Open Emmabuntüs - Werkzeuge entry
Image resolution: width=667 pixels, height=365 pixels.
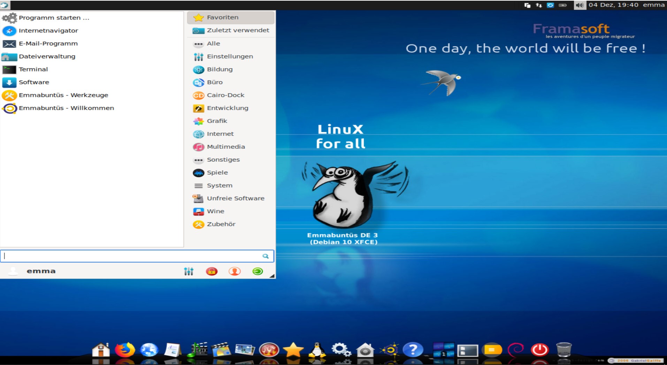click(92, 95)
